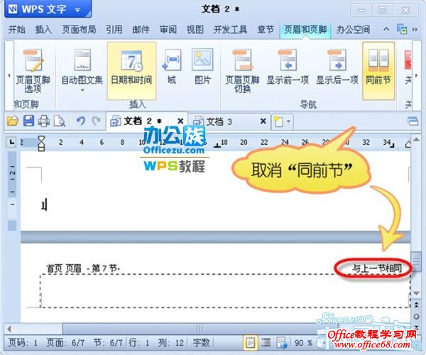The image size is (426, 355).
Task: Open the 开发工具 tab
Action: pyautogui.click(x=230, y=29)
